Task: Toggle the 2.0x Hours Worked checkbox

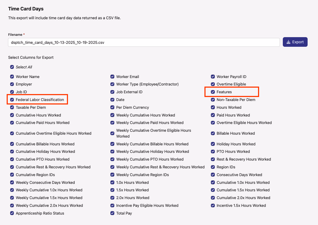Action: click(x=112, y=197)
